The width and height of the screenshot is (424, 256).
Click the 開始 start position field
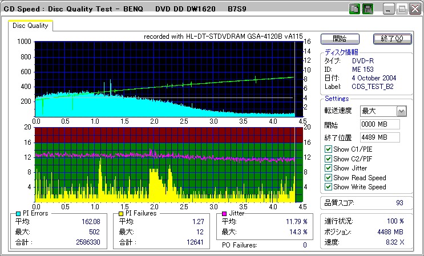pos(379,124)
